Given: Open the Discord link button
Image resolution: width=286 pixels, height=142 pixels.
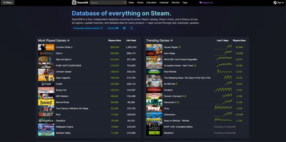Looking at the screenshot, I should coord(113,28).
